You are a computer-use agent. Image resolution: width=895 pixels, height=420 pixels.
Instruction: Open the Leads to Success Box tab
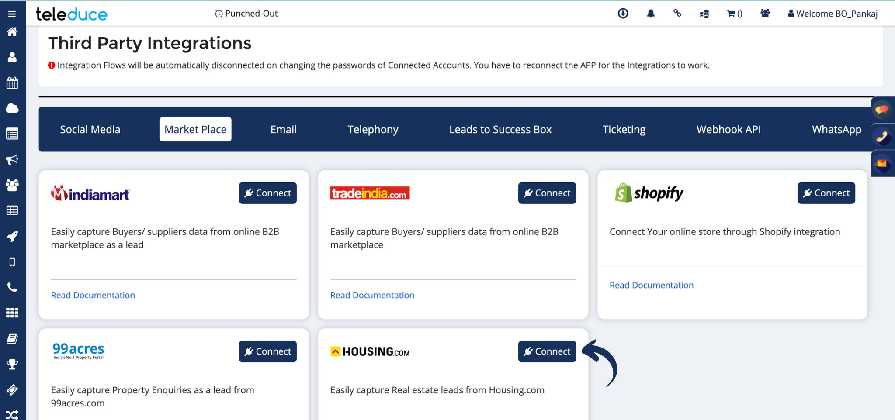pyautogui.click(x=500, y=129)
